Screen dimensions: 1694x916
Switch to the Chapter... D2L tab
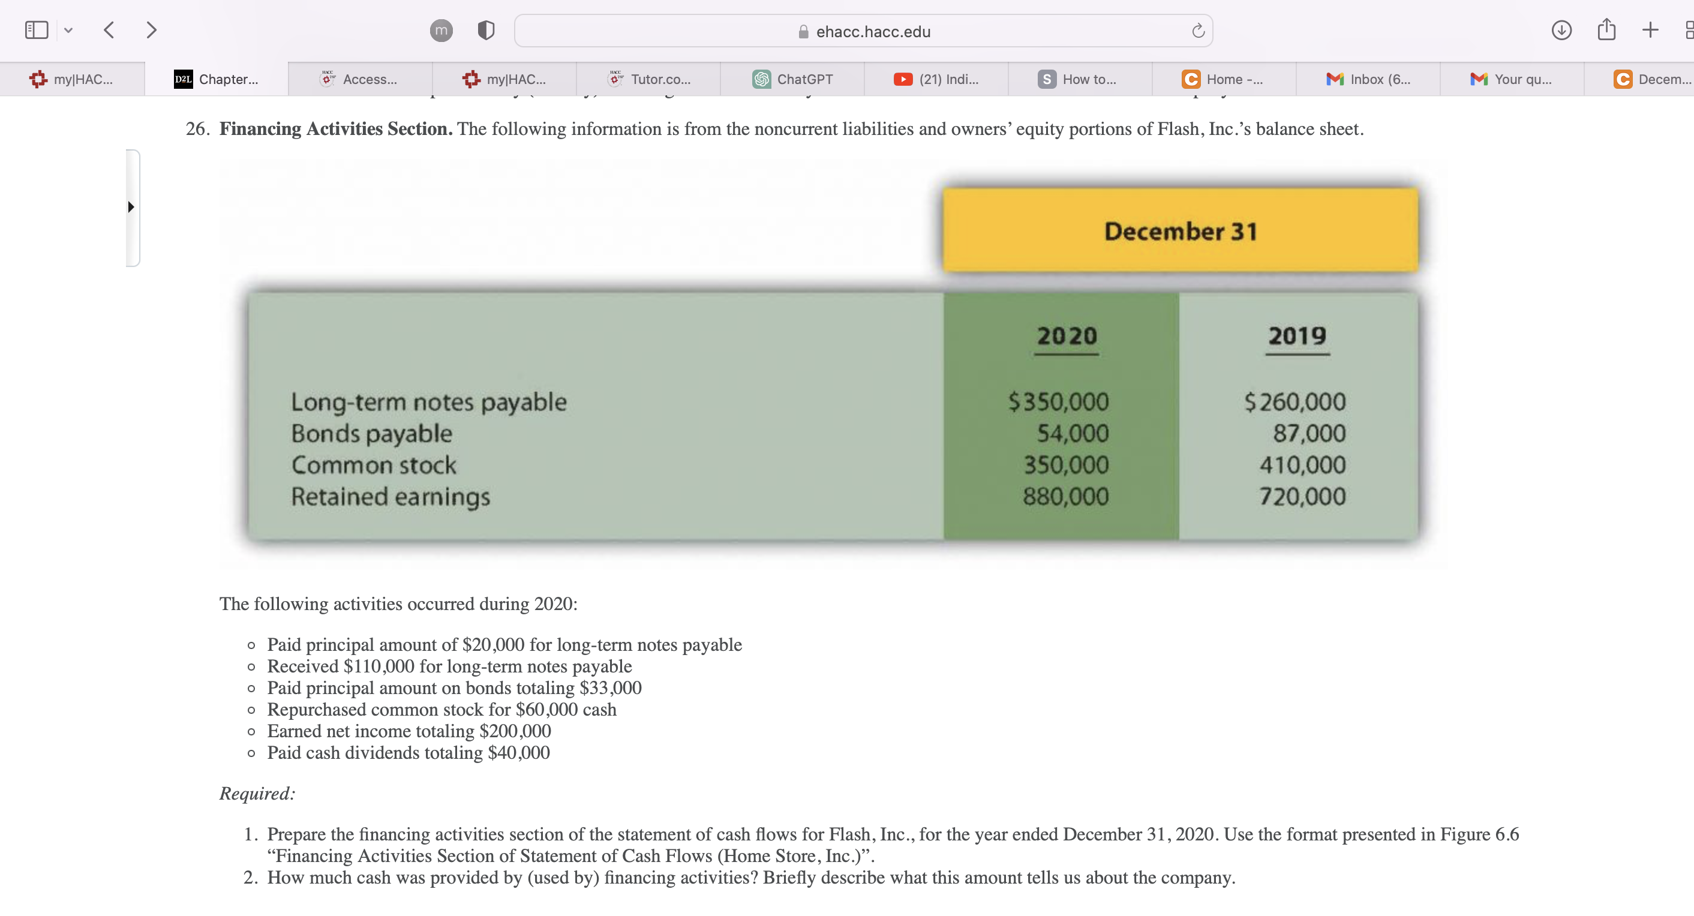(217, 80)
